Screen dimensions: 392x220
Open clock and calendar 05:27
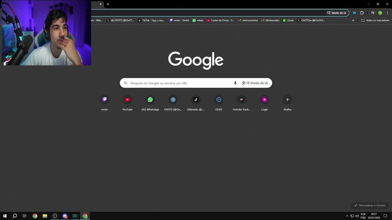coord(374,216)
